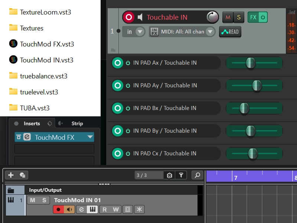The width and height of the screenshot is (297, 223).
Task: Click the IN PAD Ax slider
Action: [254, 63]
